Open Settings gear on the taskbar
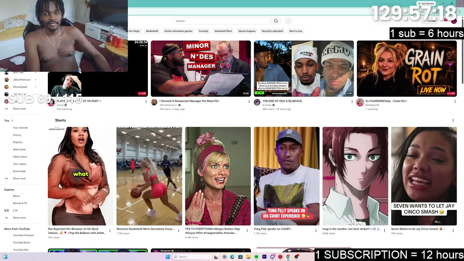The image size is (464, 261). (x=224, y=257)
